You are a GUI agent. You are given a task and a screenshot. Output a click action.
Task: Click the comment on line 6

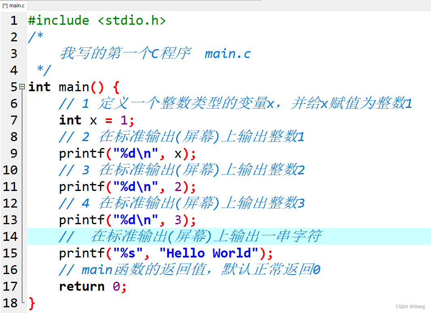click(235, 103)
